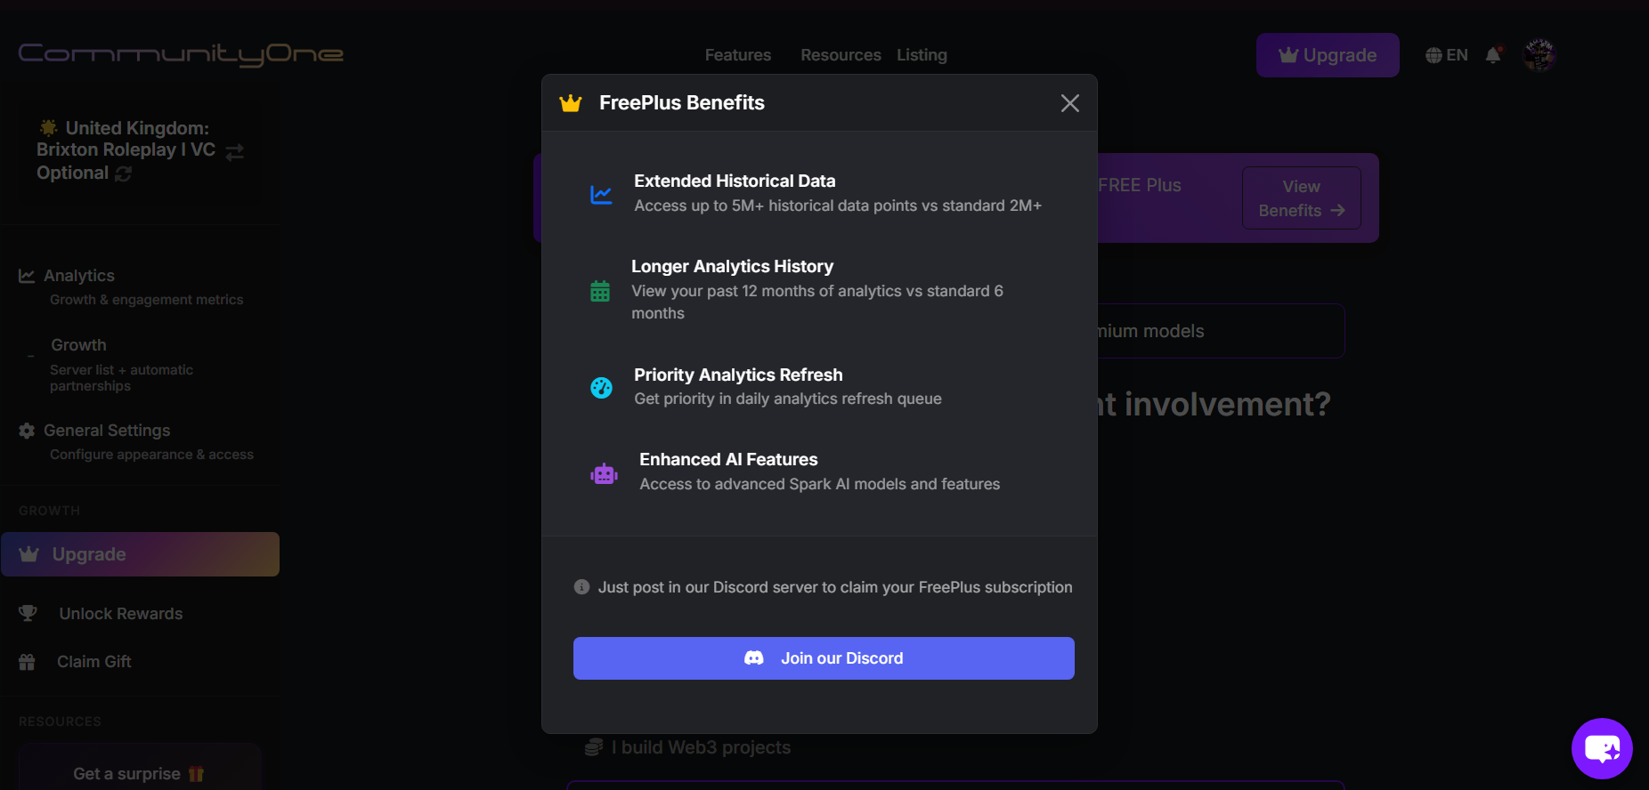Close the FreePlus Benefits dialog

[x=1069, y=103]
